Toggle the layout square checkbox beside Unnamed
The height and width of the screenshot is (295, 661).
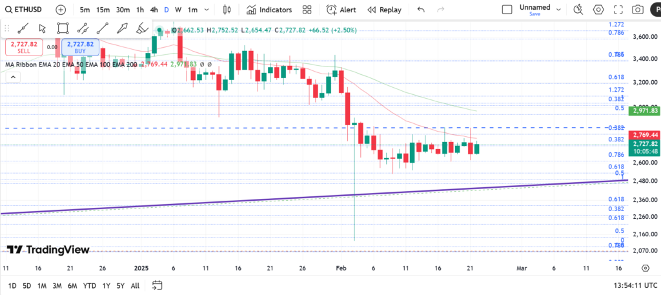[x=507, y=10]
